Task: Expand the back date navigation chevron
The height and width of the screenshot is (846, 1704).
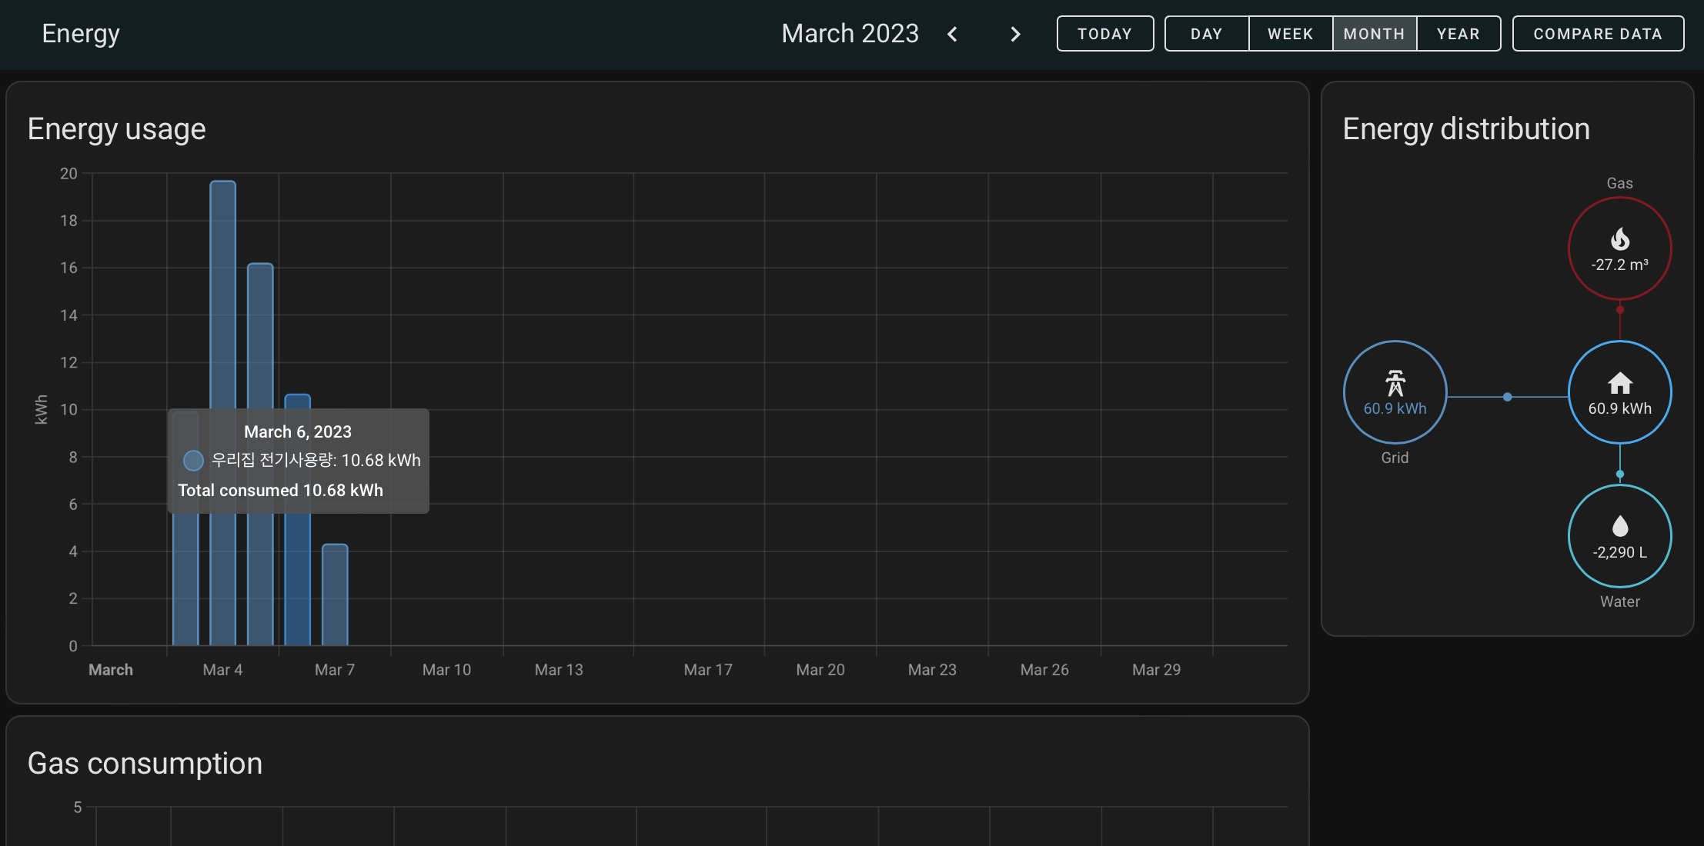Action: 952,34
